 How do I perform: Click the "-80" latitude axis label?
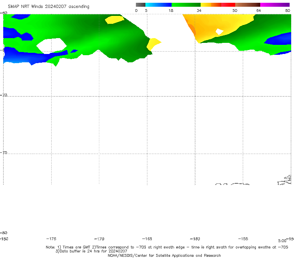4,233
